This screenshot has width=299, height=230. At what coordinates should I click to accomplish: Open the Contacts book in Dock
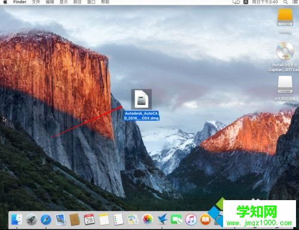click(75, 219)
